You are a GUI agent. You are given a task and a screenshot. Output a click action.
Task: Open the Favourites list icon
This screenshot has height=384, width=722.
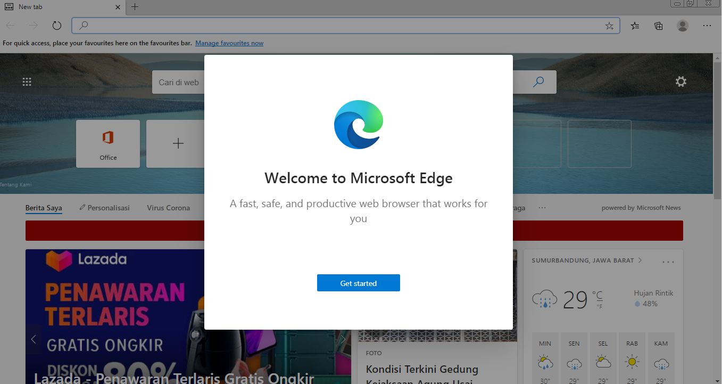635,25
